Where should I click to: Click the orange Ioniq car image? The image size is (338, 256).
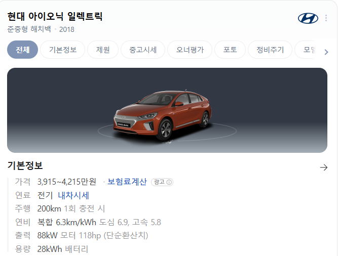[x=163, y=115]
